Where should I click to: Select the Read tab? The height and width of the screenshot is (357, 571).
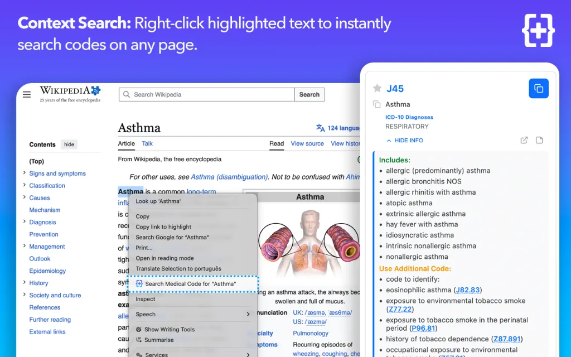(277, 143)
